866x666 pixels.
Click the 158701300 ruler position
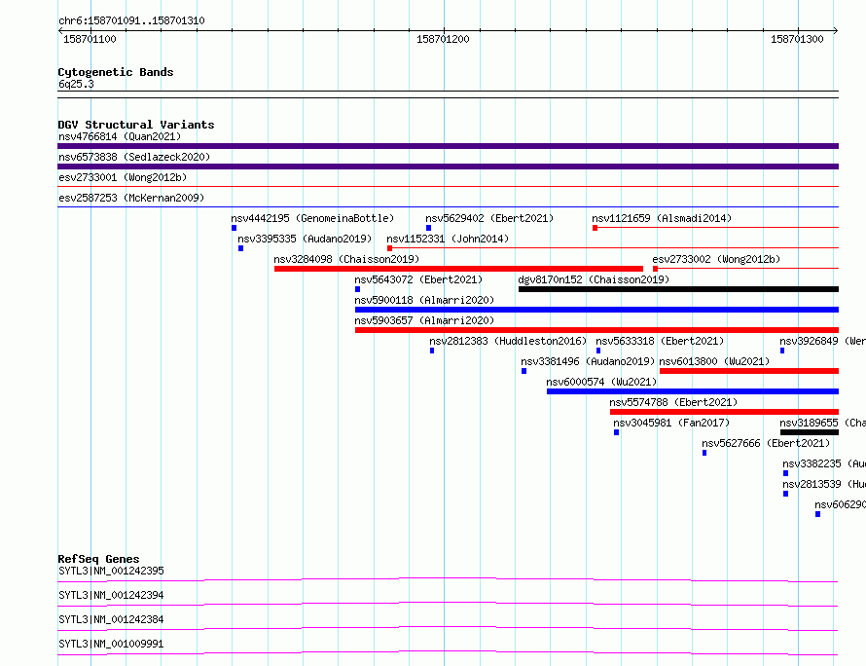797,39
